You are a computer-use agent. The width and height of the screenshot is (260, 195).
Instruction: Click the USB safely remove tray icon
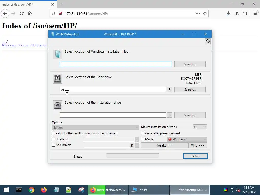[x=232, y=190]
